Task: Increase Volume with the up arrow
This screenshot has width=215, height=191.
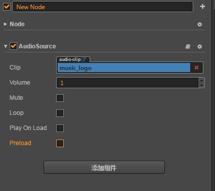Action: (201, 81)
